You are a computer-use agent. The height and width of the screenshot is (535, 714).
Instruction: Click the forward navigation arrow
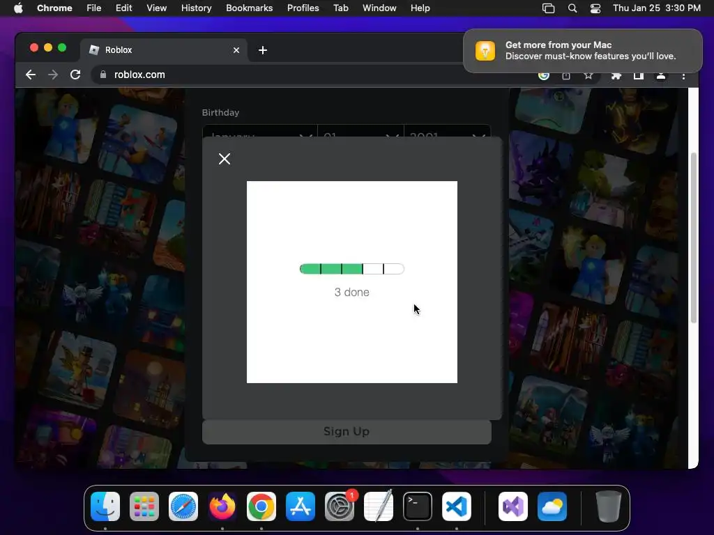[x=53, y=75]
